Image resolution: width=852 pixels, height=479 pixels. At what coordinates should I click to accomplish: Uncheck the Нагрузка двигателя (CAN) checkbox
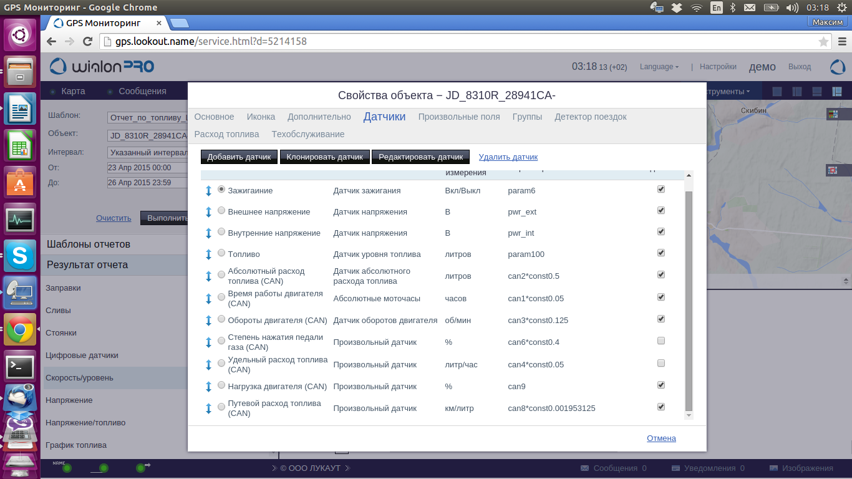[x=661, y=385]
